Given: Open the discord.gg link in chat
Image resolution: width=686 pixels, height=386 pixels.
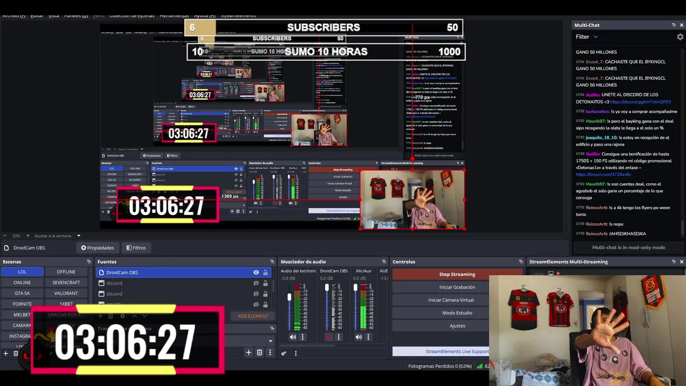Looking at the screenshot, I should coord(640,102).
